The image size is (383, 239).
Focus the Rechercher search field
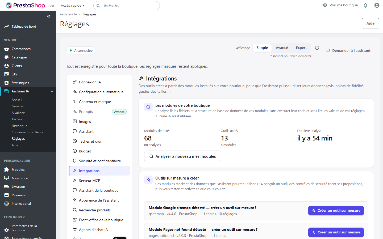point(127,6)
